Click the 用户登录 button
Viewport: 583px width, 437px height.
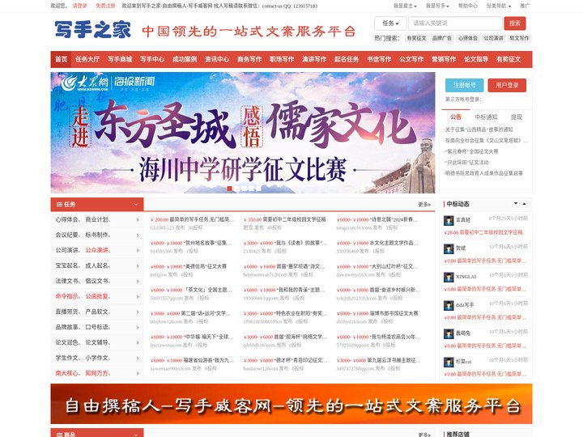[507, 85]
